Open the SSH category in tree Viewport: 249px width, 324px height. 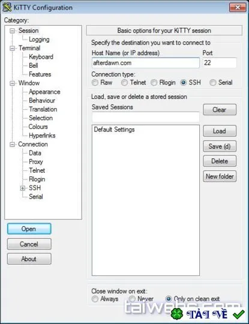click(35, 188)
